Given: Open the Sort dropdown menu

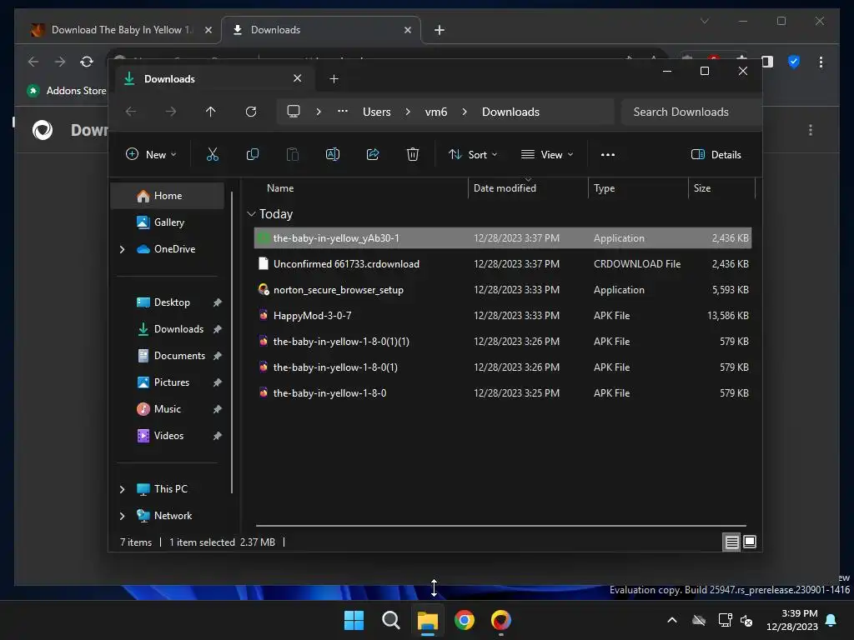Looking at the screenshot, I should [473, 154].
